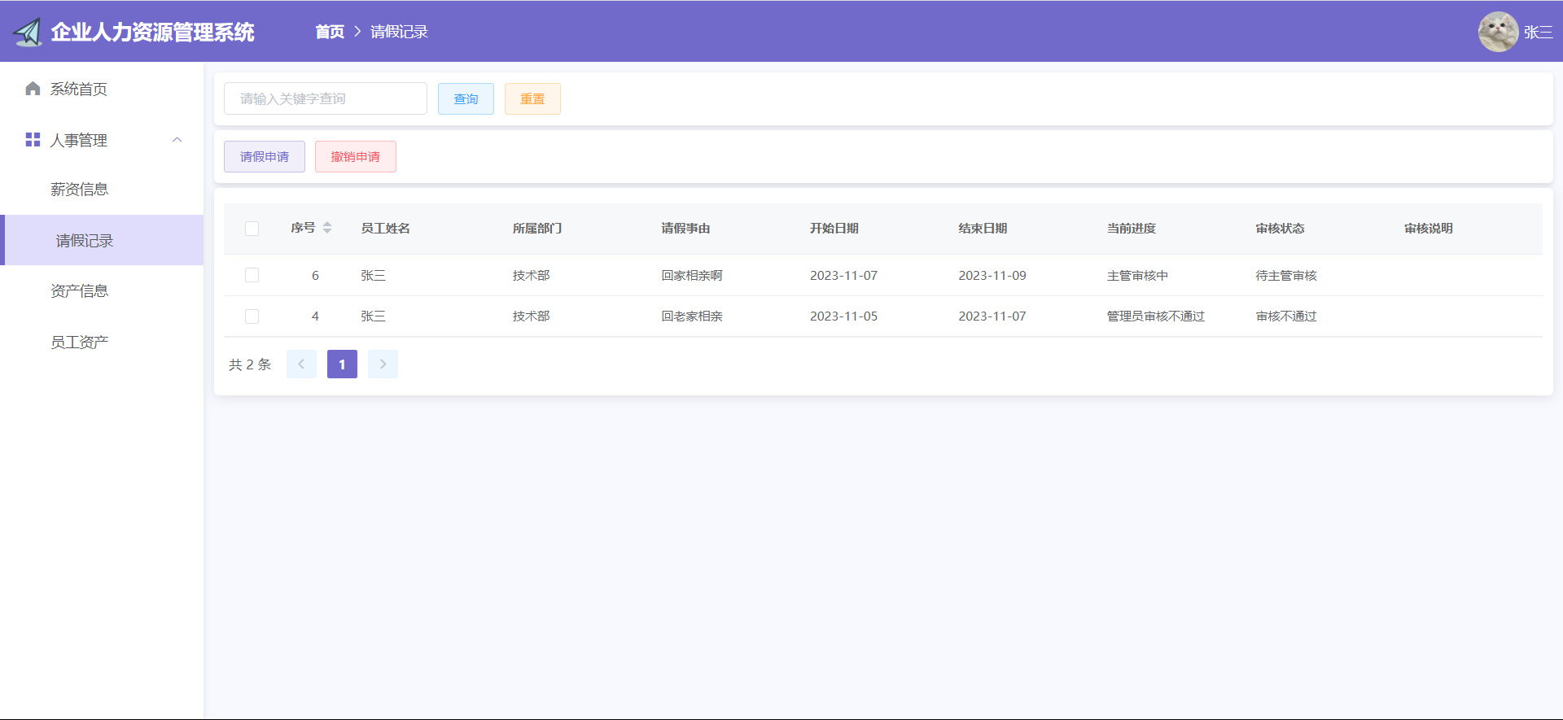Click the 撤销申请 button
Screen dimensions: 1563x720
coord(356,156)
